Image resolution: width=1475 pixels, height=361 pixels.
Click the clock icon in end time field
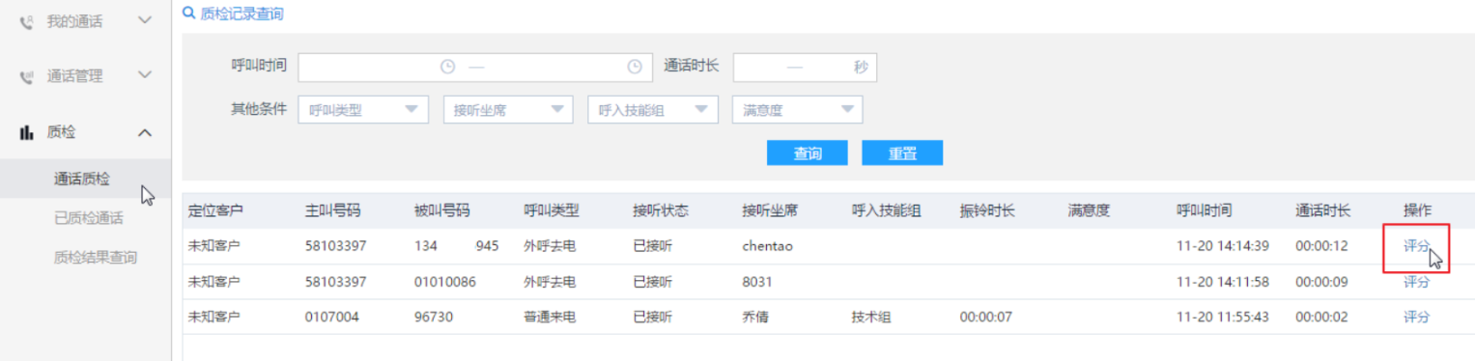click(635, 68)
